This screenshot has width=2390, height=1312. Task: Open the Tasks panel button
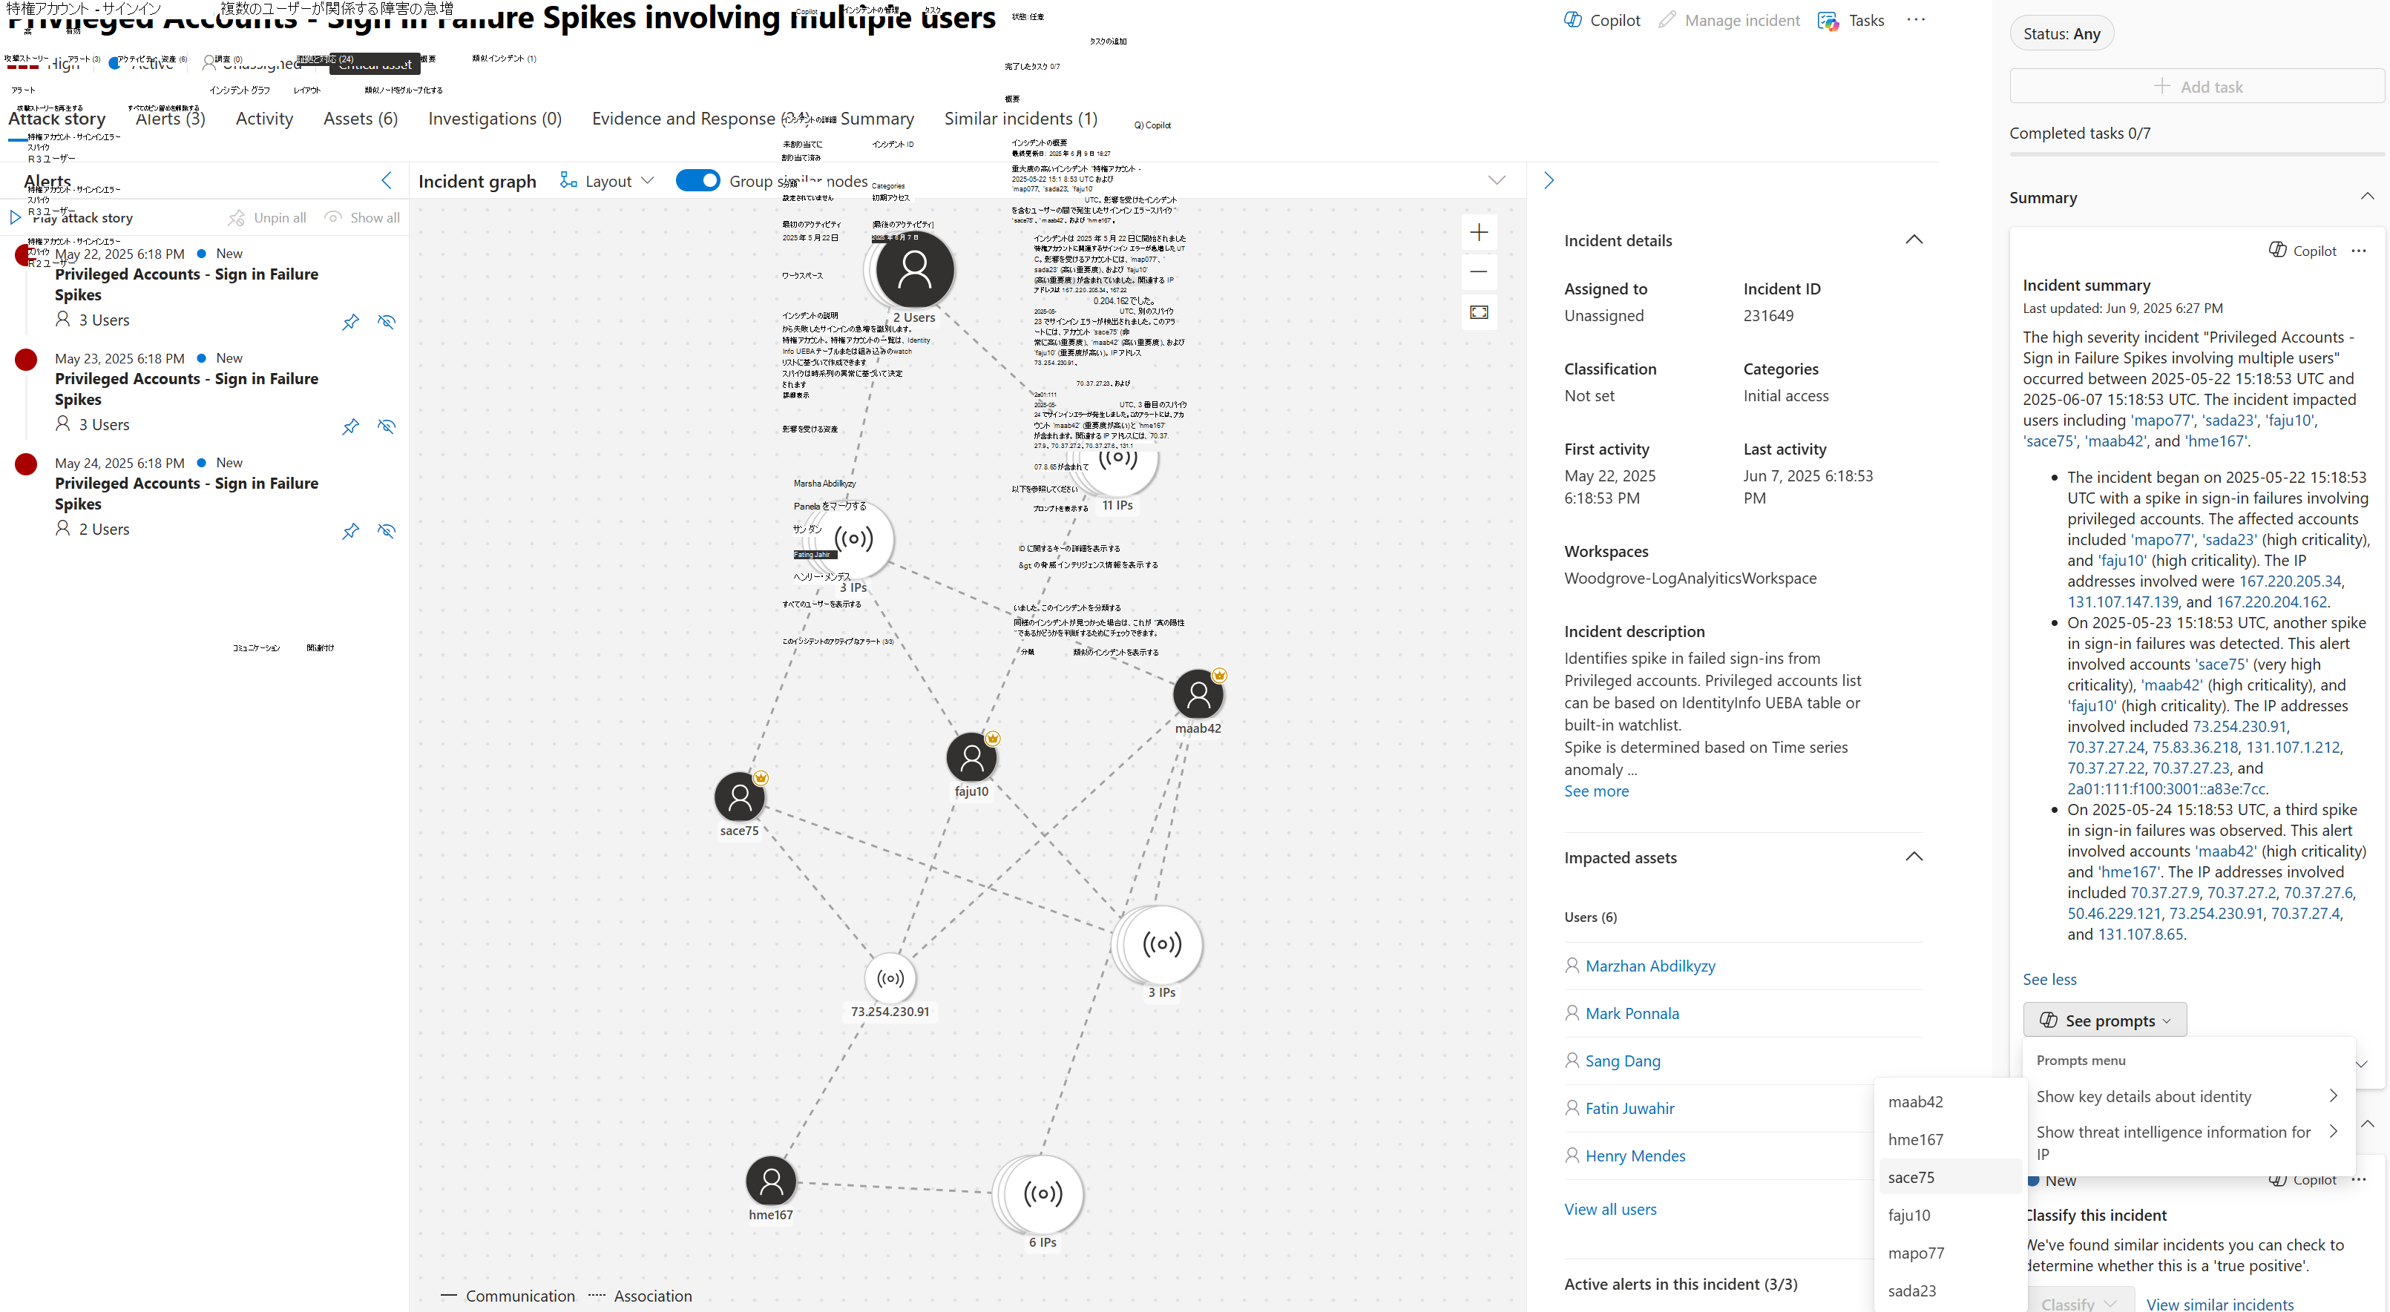tap(1851, 19)
